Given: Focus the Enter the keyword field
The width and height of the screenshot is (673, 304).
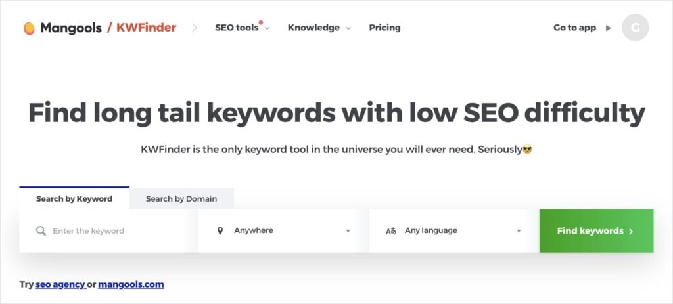Looking at the screenshot, I should pos(112,231).
